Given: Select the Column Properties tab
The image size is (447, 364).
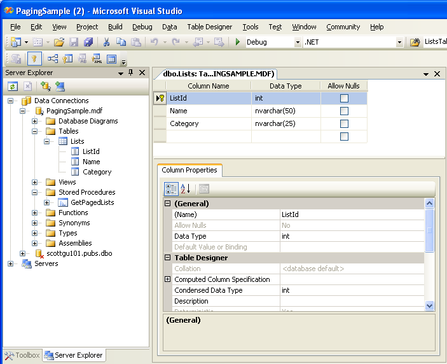Looking at the screenshot, I should pyautogui.click(x=189, y=170).
